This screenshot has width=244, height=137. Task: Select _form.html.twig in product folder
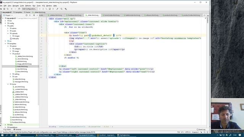pyautogui.click(x=22, y=59)
